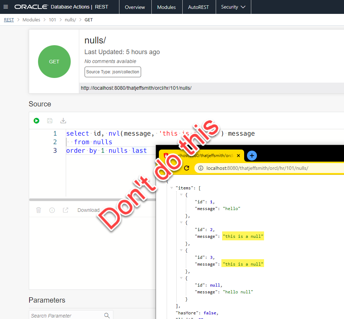Open the Security dropdown menu
The height and width of the screenshot is (319, 344).
[x=233, y=7]
